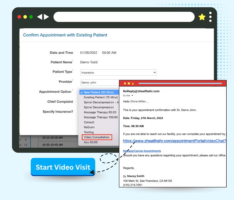Viewport: 234px width, 200px height.
Task: Click the Date: Friday, 17th March, 2023 line
Action: 143,118
